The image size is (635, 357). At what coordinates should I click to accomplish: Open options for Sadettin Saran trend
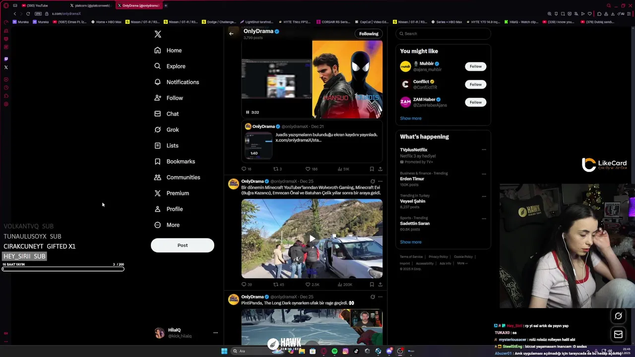coord(484,219)
